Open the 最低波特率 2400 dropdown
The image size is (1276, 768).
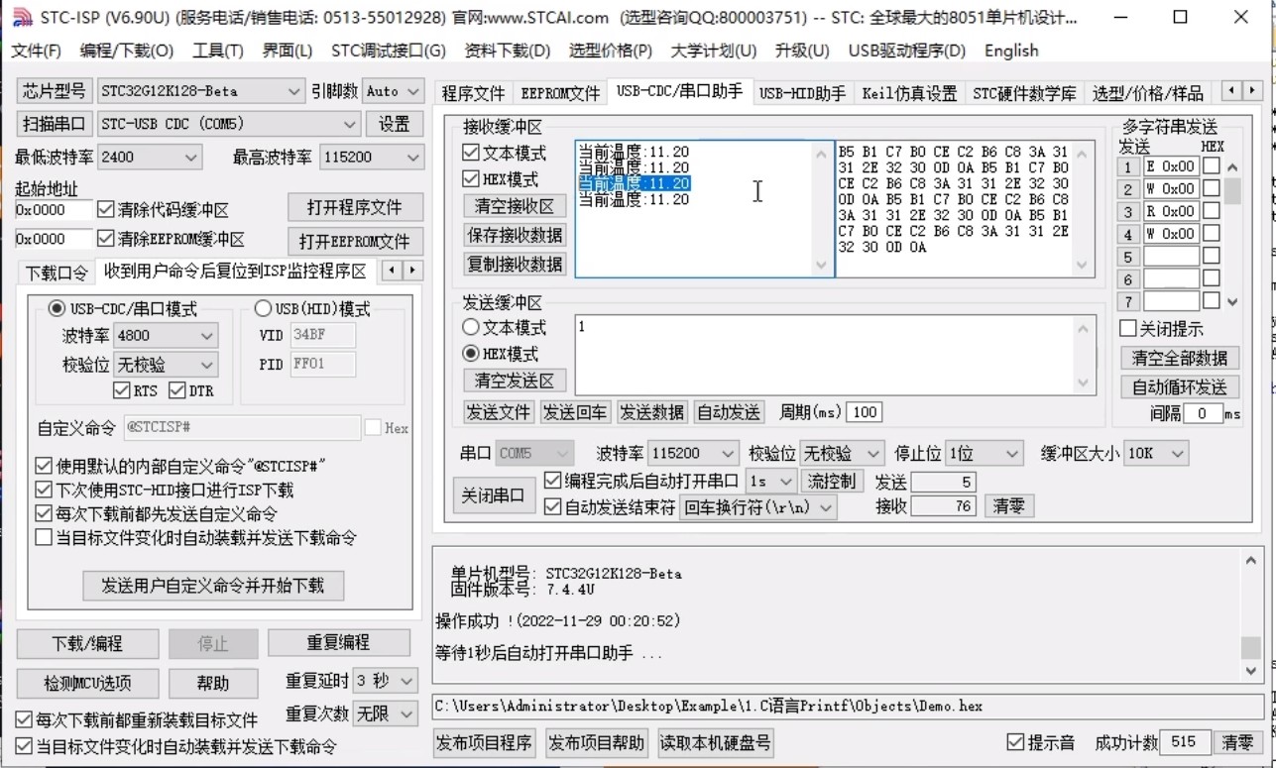point(149,157)
